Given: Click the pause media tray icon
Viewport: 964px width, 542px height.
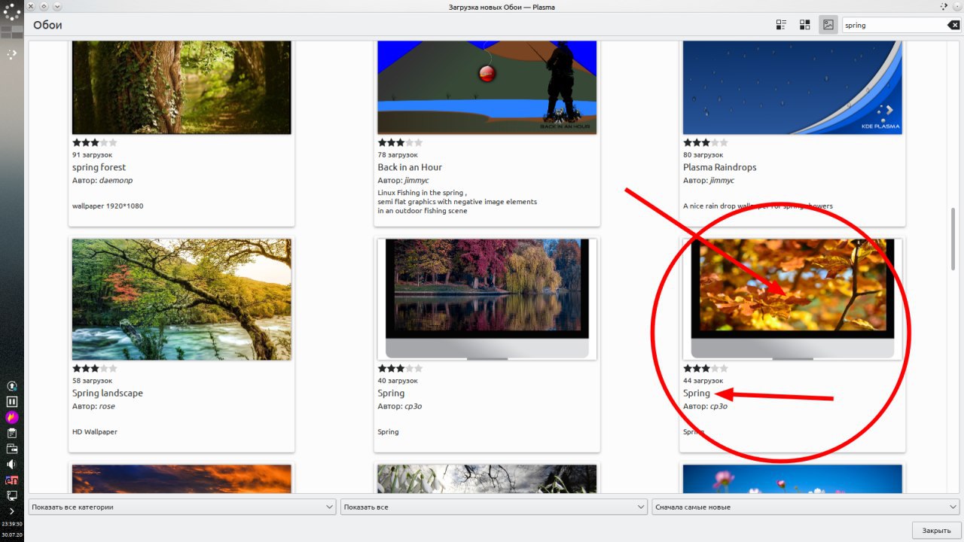Looking at the screenshot, I should 12,402.
